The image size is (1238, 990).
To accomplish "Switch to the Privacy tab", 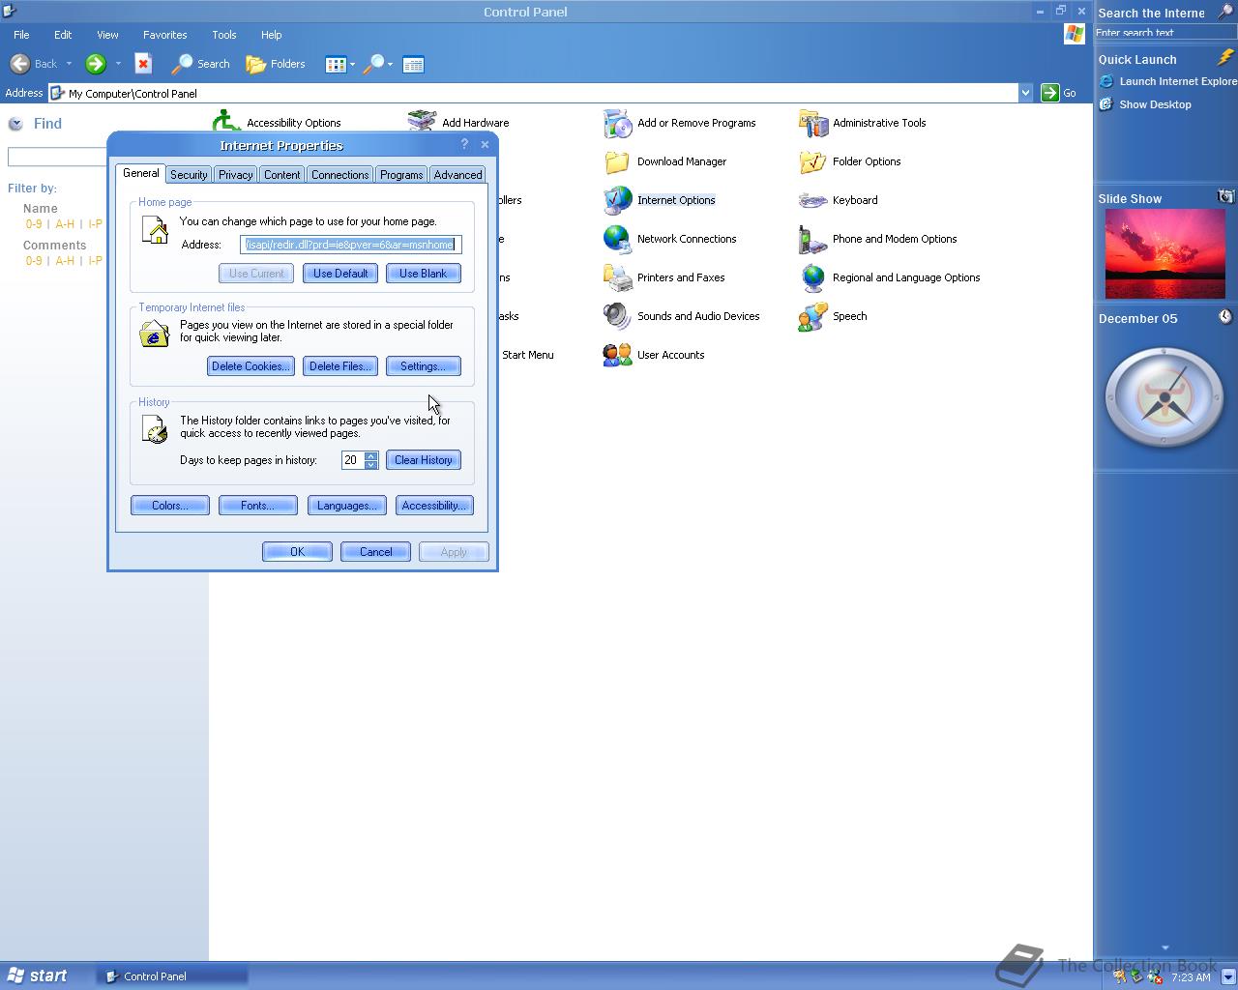I will 235,175.
